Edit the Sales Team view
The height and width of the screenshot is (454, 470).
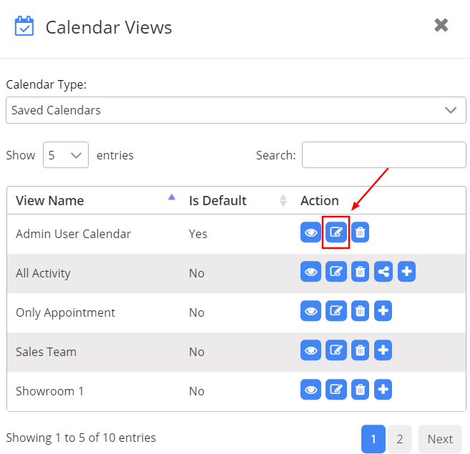coord(336,350)
